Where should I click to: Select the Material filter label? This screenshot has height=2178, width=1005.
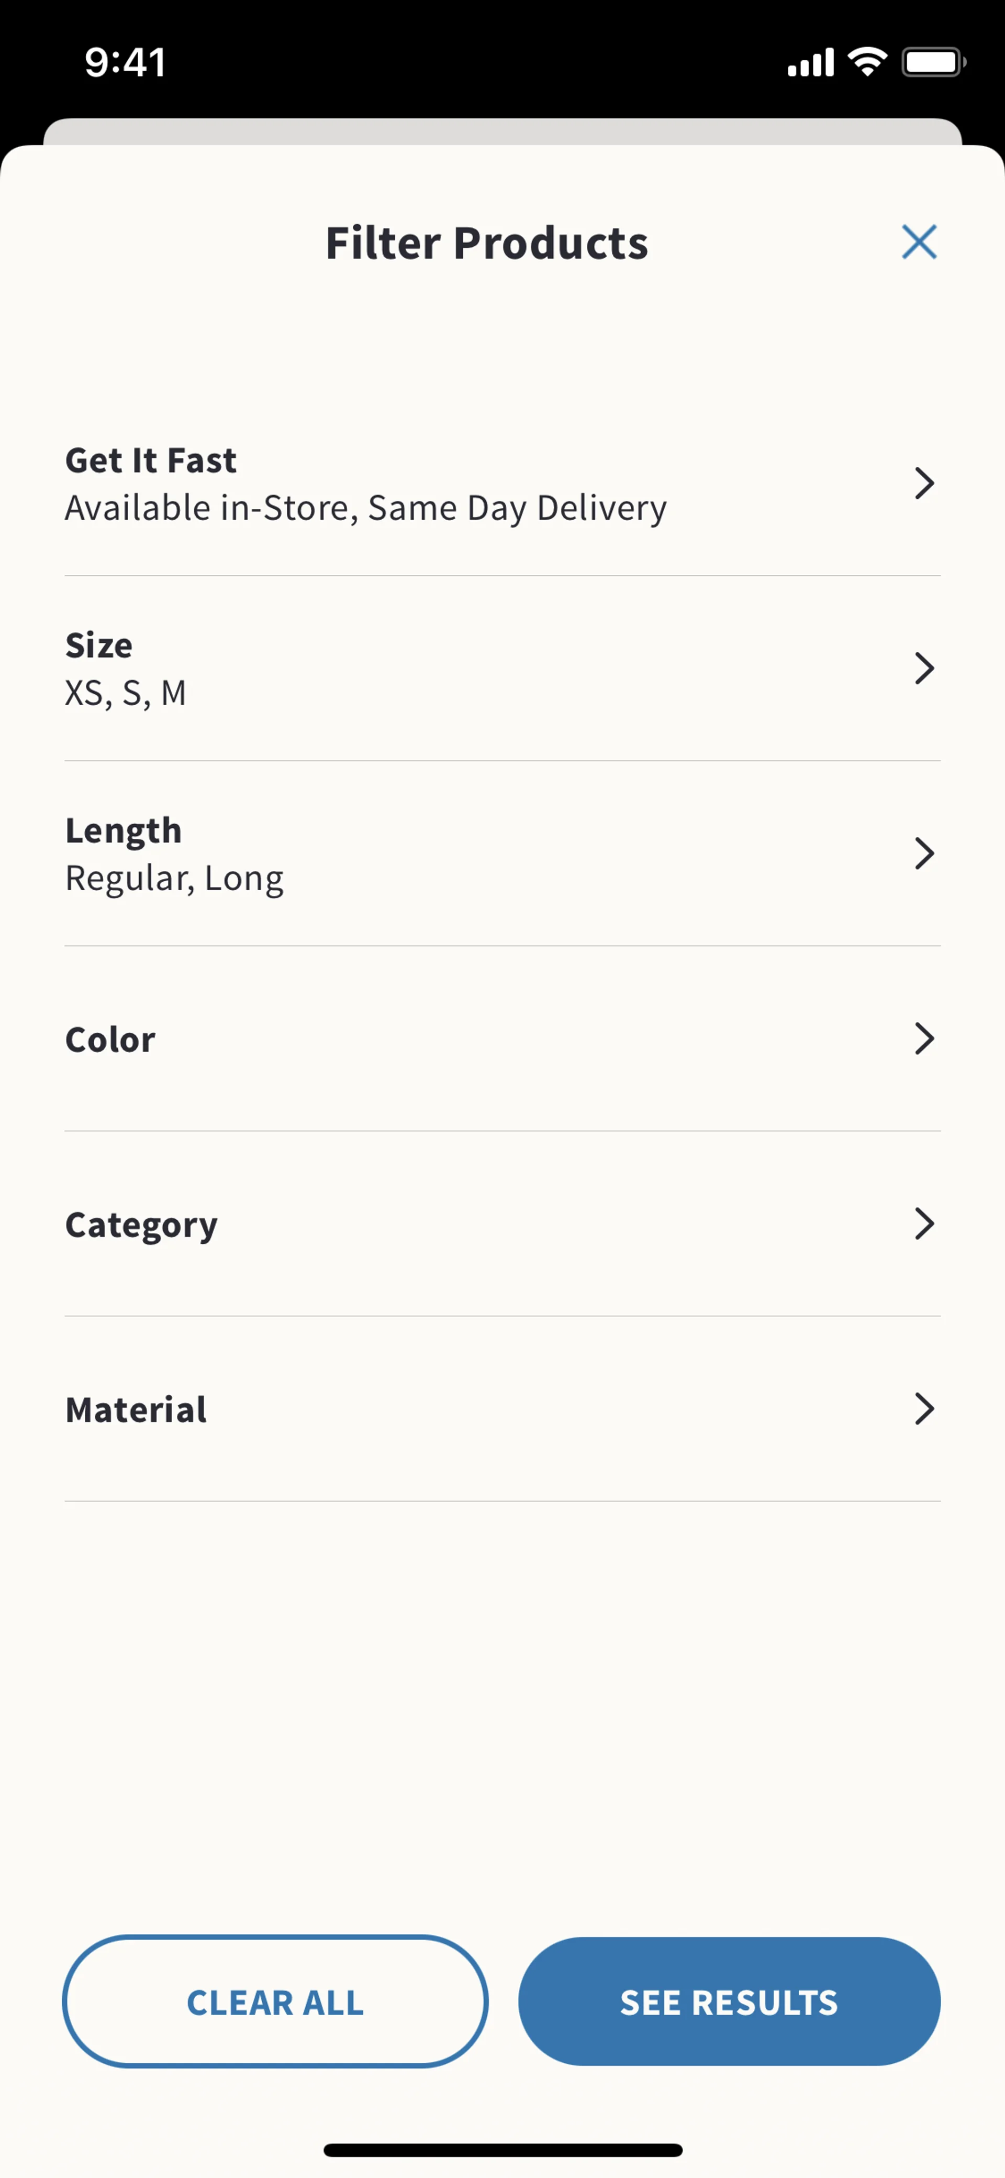136,1410
